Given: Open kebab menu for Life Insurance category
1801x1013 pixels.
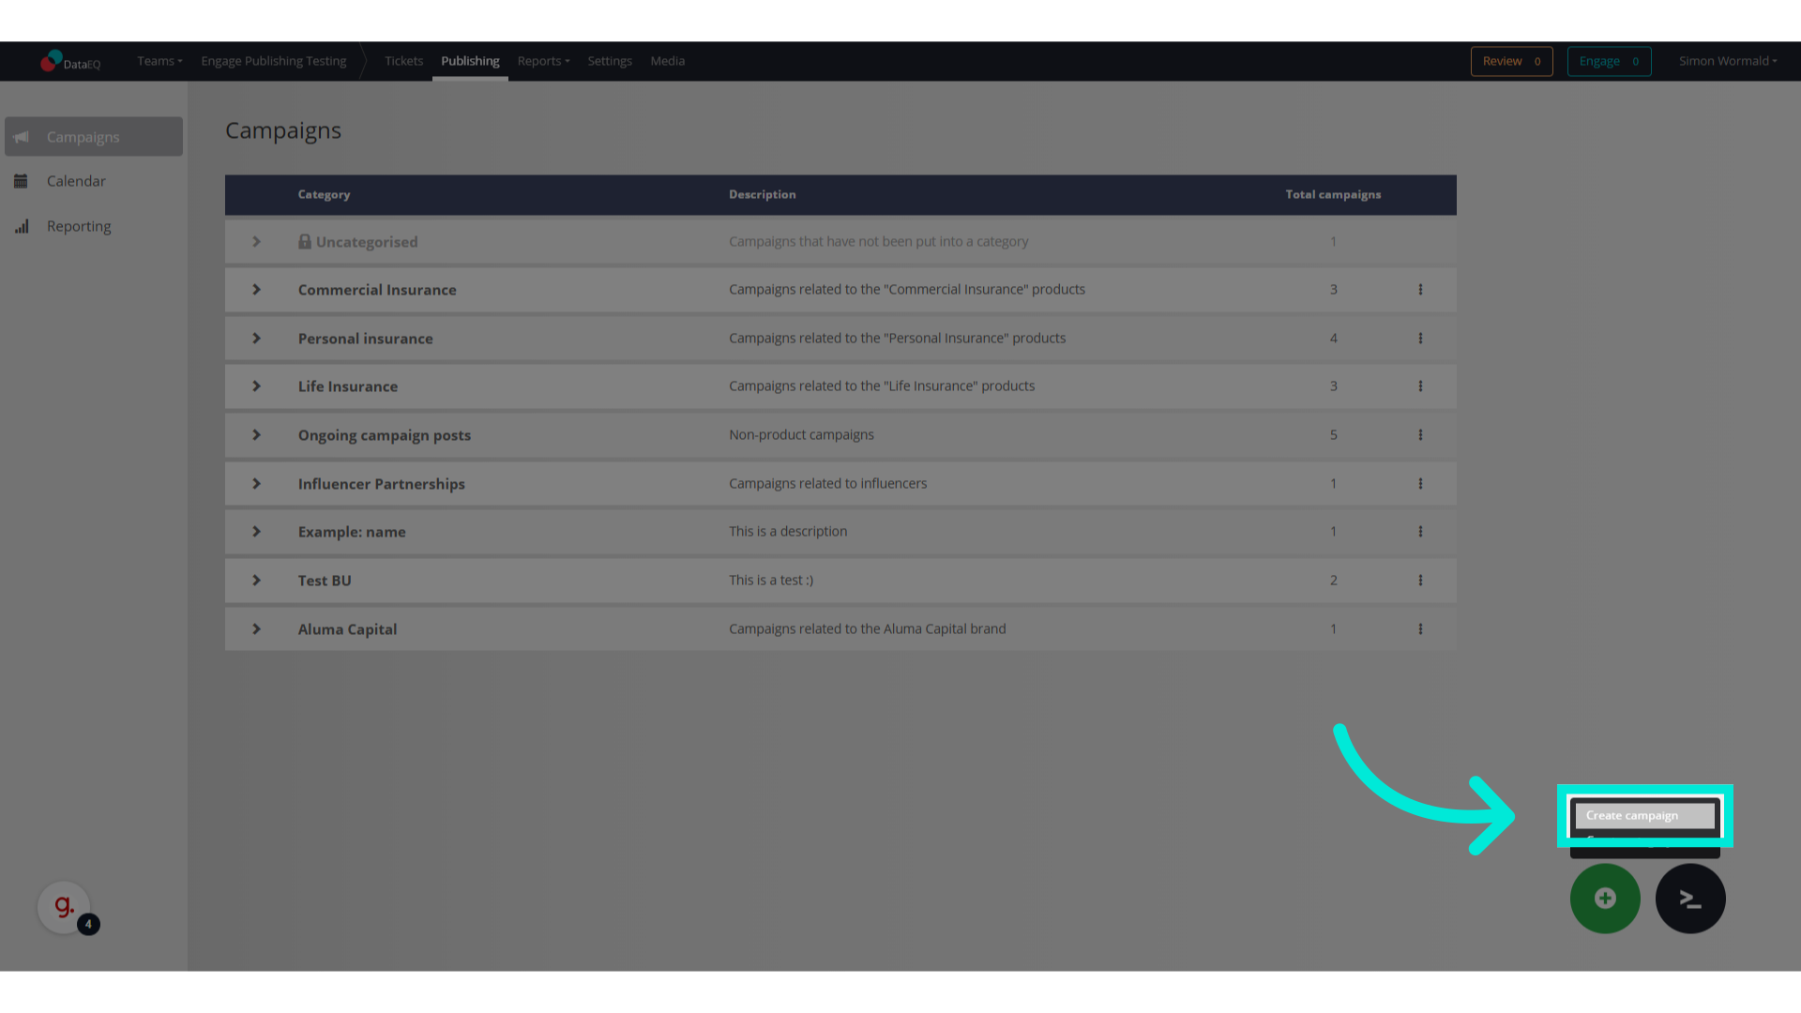Looking at the screenshot, I should coord(1420,386).
